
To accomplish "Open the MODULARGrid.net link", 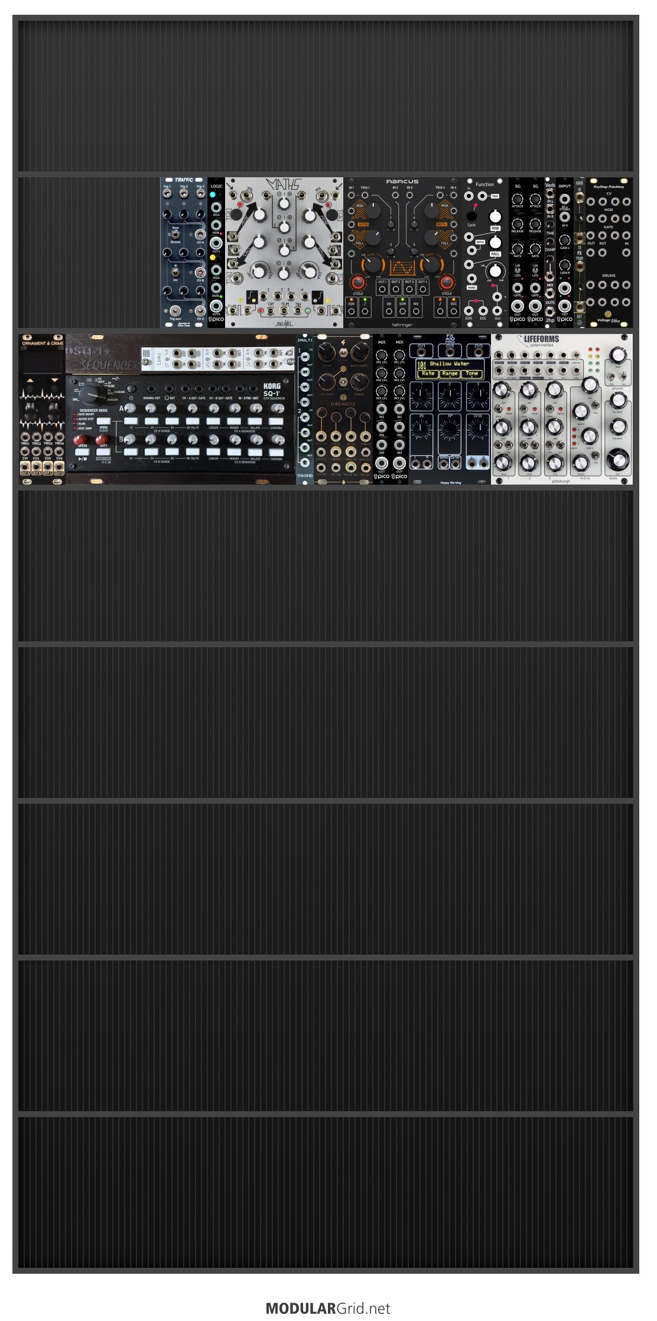I will pyautogui.click(x=328, y=1309).
